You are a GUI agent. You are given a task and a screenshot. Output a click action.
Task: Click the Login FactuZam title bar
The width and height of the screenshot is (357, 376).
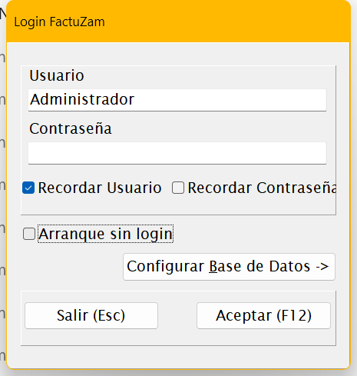point(178,22)
